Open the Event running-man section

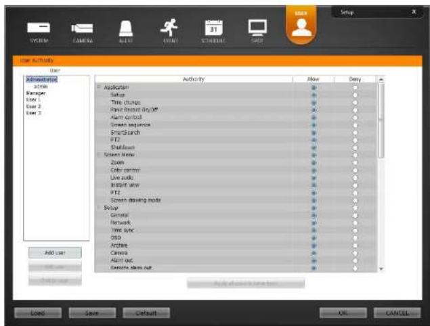pyautogui.click(x=170, y=31)
